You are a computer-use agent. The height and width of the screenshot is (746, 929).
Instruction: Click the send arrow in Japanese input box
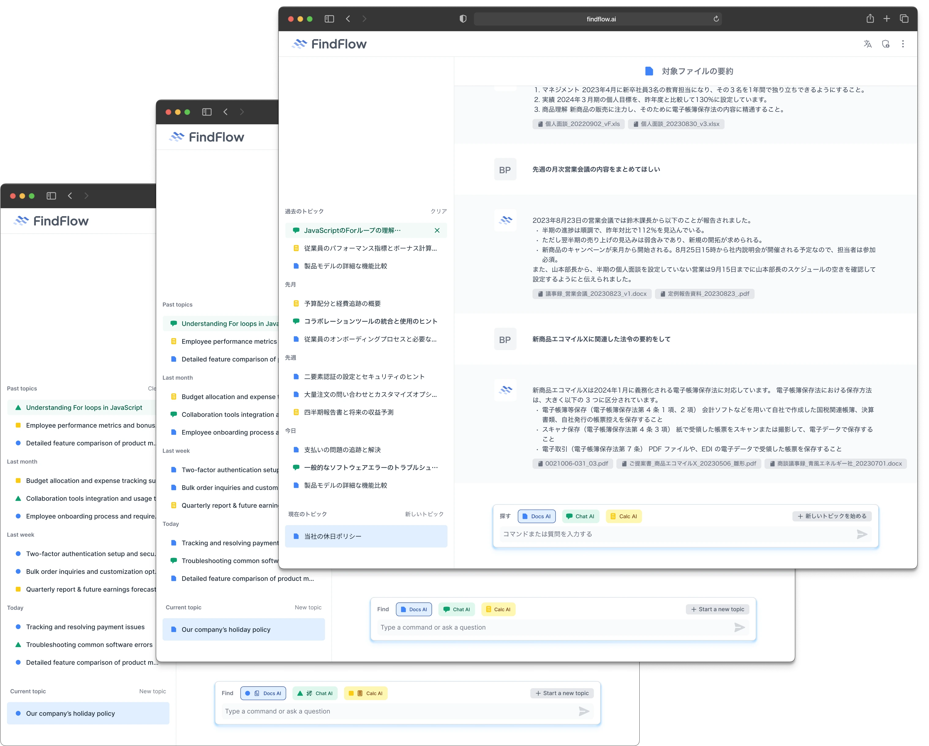coord(862,534)
